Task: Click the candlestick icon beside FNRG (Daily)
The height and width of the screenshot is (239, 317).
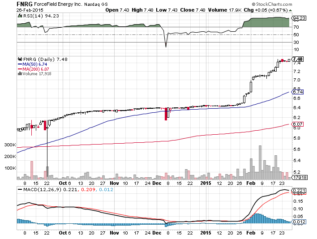Action: (20, 59)
